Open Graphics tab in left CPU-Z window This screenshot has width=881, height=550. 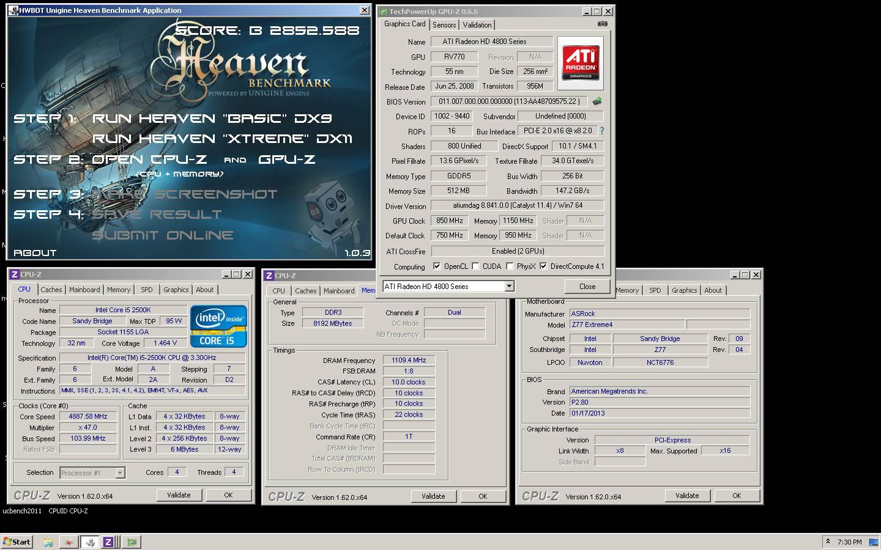pos(176,290)
